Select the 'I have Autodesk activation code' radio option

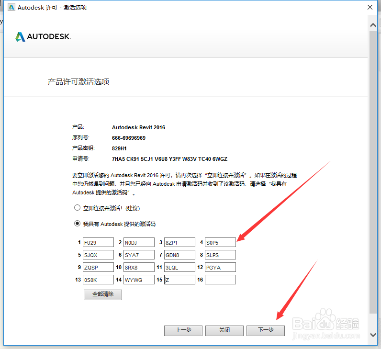tap(77, 224)
